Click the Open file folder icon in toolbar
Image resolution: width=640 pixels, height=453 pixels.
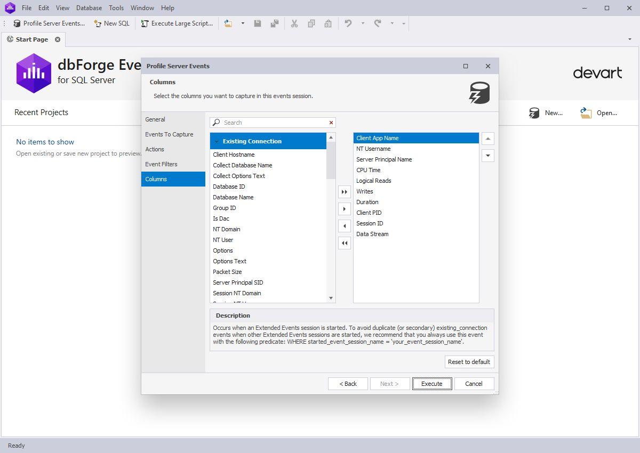click(x=228, y=23)
